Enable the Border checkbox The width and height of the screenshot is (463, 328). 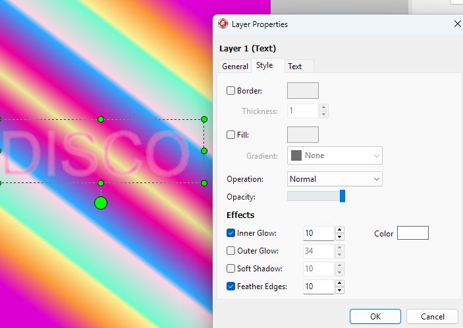click(231, 91)
